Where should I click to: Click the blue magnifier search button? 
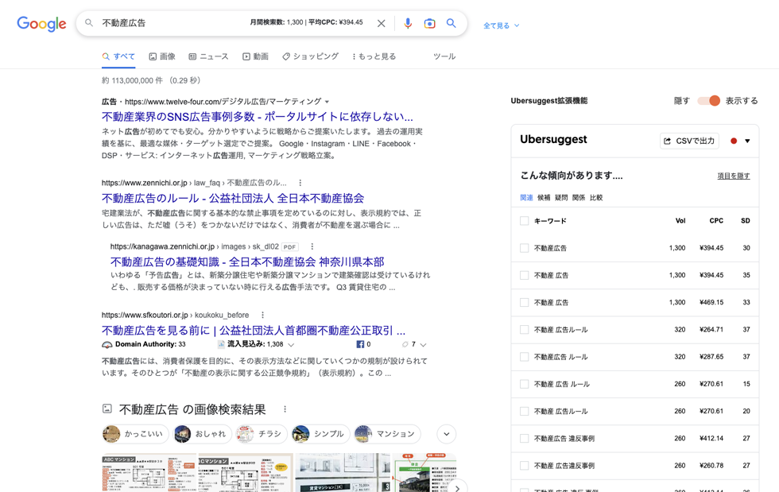tap(451, 24)
